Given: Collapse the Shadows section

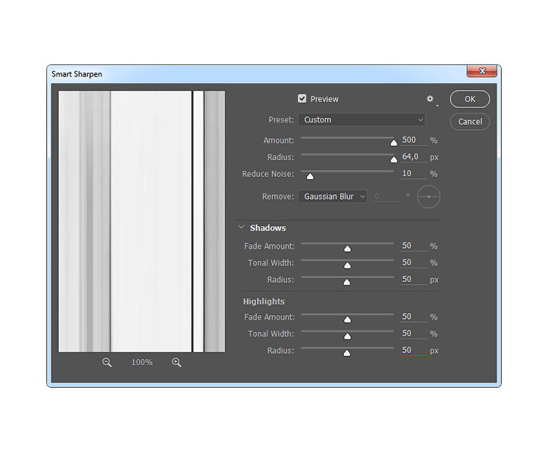Looking at the screenshot, I should 241,228.
